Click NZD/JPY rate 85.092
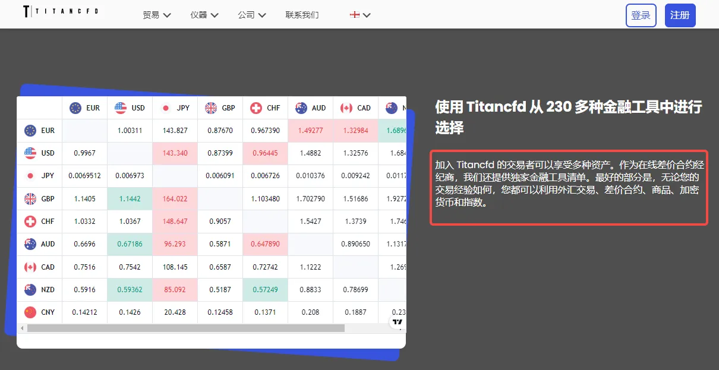Screen dimensions: 719x370 175,290
